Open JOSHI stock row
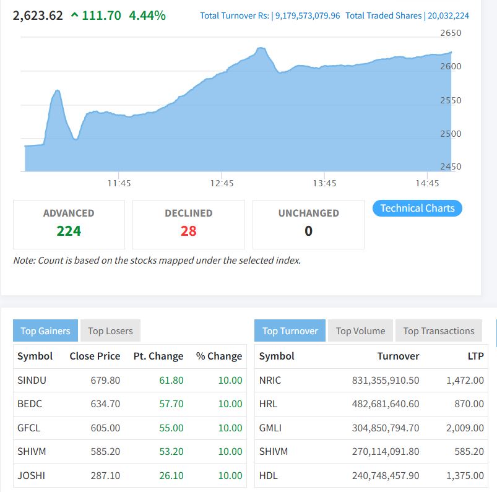Viewport: 497px width, 492px height. 31,475
